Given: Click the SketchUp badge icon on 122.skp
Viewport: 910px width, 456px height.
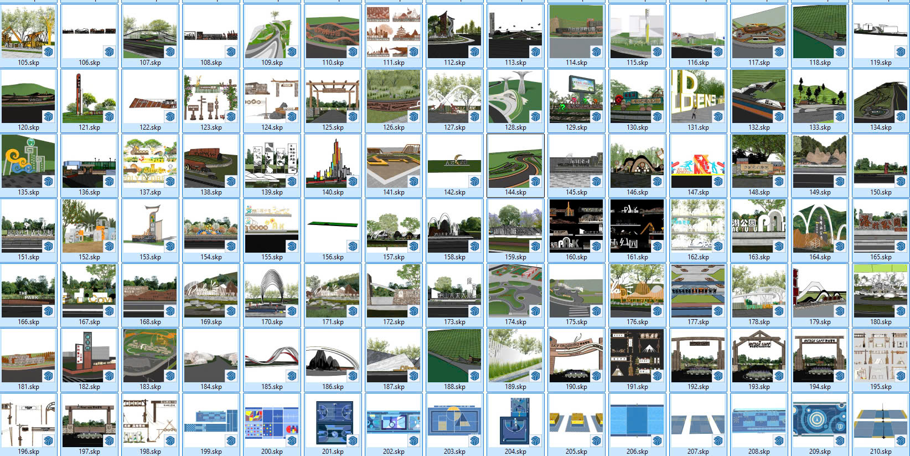Looking at the screenshot, I should [x=170, y=117].
